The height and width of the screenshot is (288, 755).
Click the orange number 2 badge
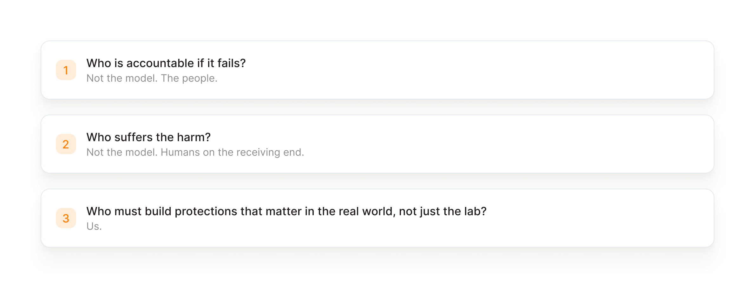[x=66, y=144]
